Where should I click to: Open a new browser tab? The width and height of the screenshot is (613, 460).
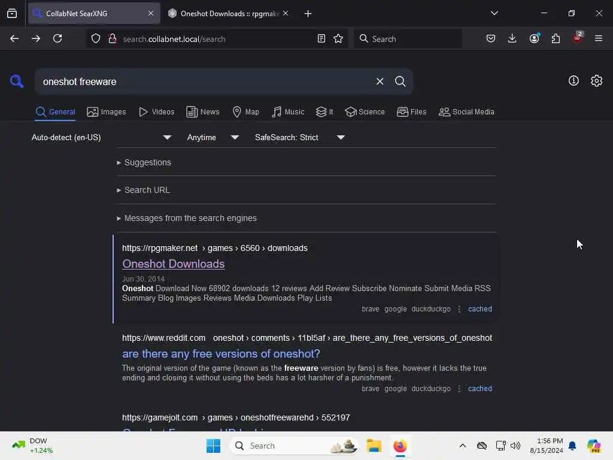308,14
